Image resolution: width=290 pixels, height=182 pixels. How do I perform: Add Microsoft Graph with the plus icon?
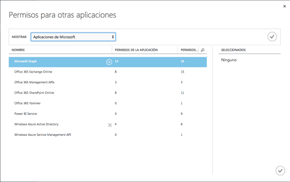click(109, 62)
